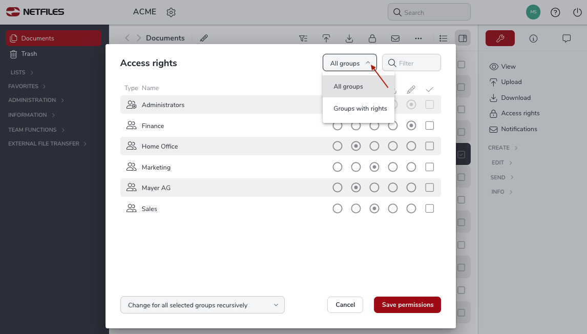The image size is (587, 334).
Task: Click the upload arrow toolbar icon
Action: [326, 38]
